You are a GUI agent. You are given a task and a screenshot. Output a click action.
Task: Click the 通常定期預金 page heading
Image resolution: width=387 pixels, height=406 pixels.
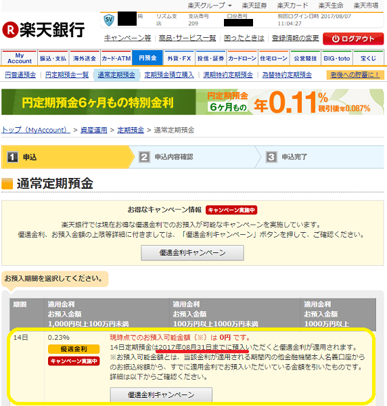pos(55,183)
